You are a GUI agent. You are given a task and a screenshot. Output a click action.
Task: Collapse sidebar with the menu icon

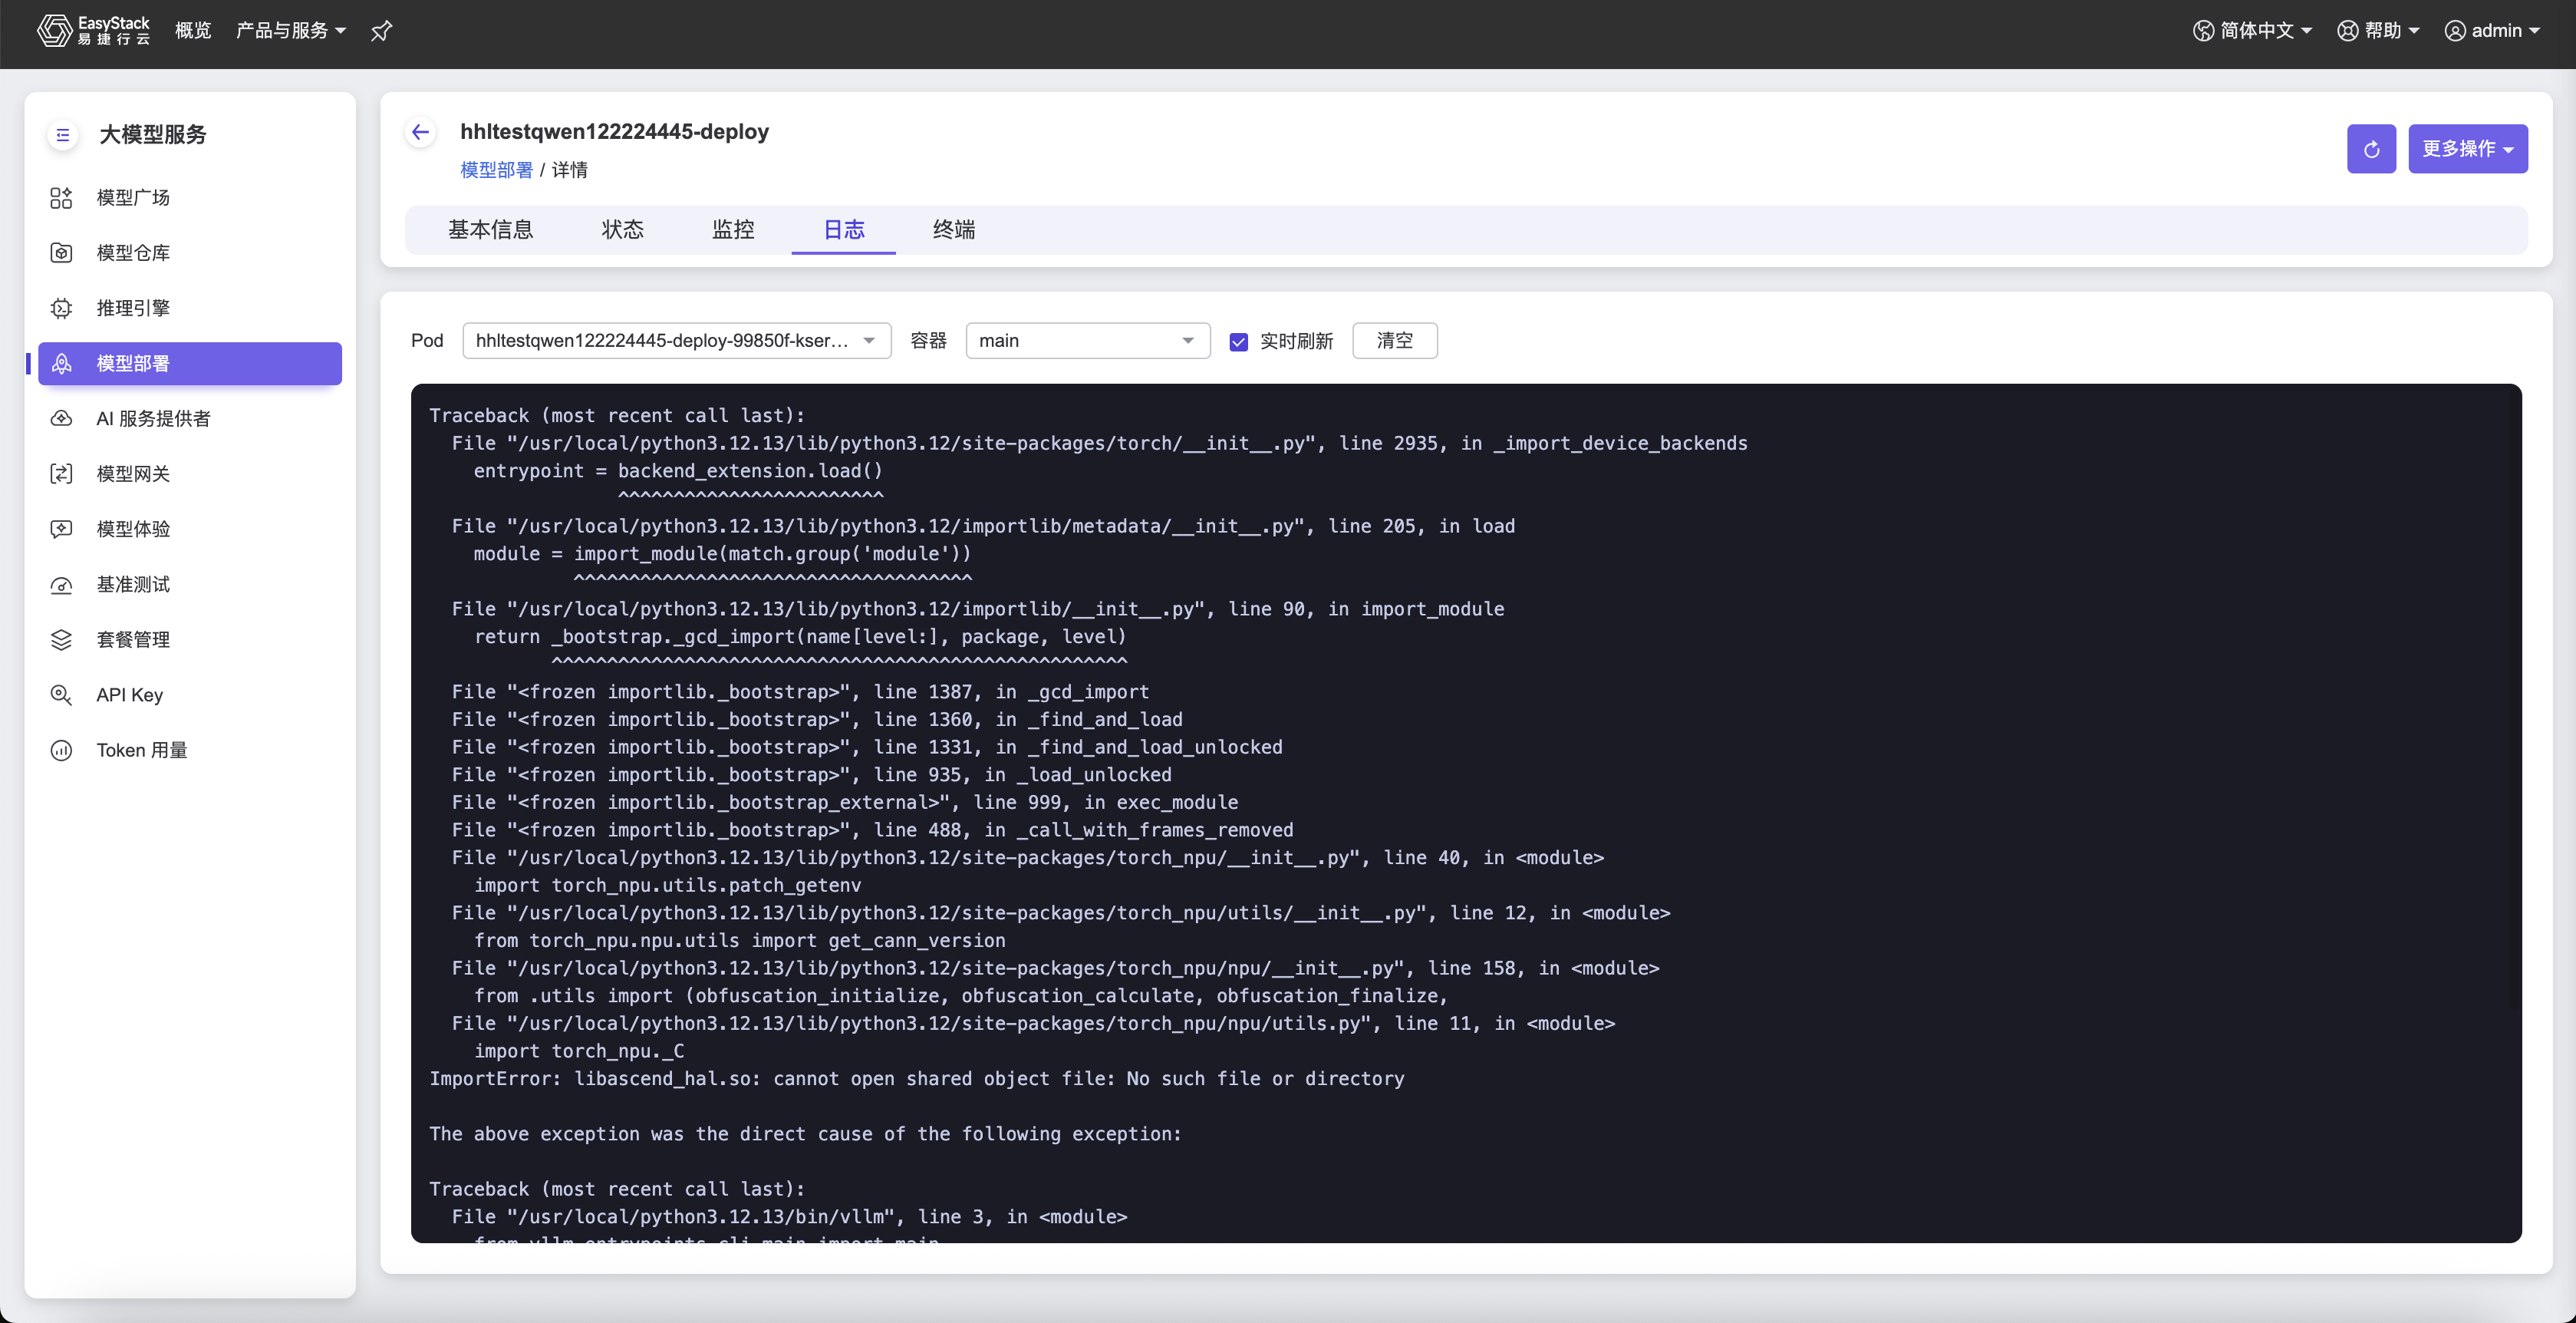click(63, 134)
